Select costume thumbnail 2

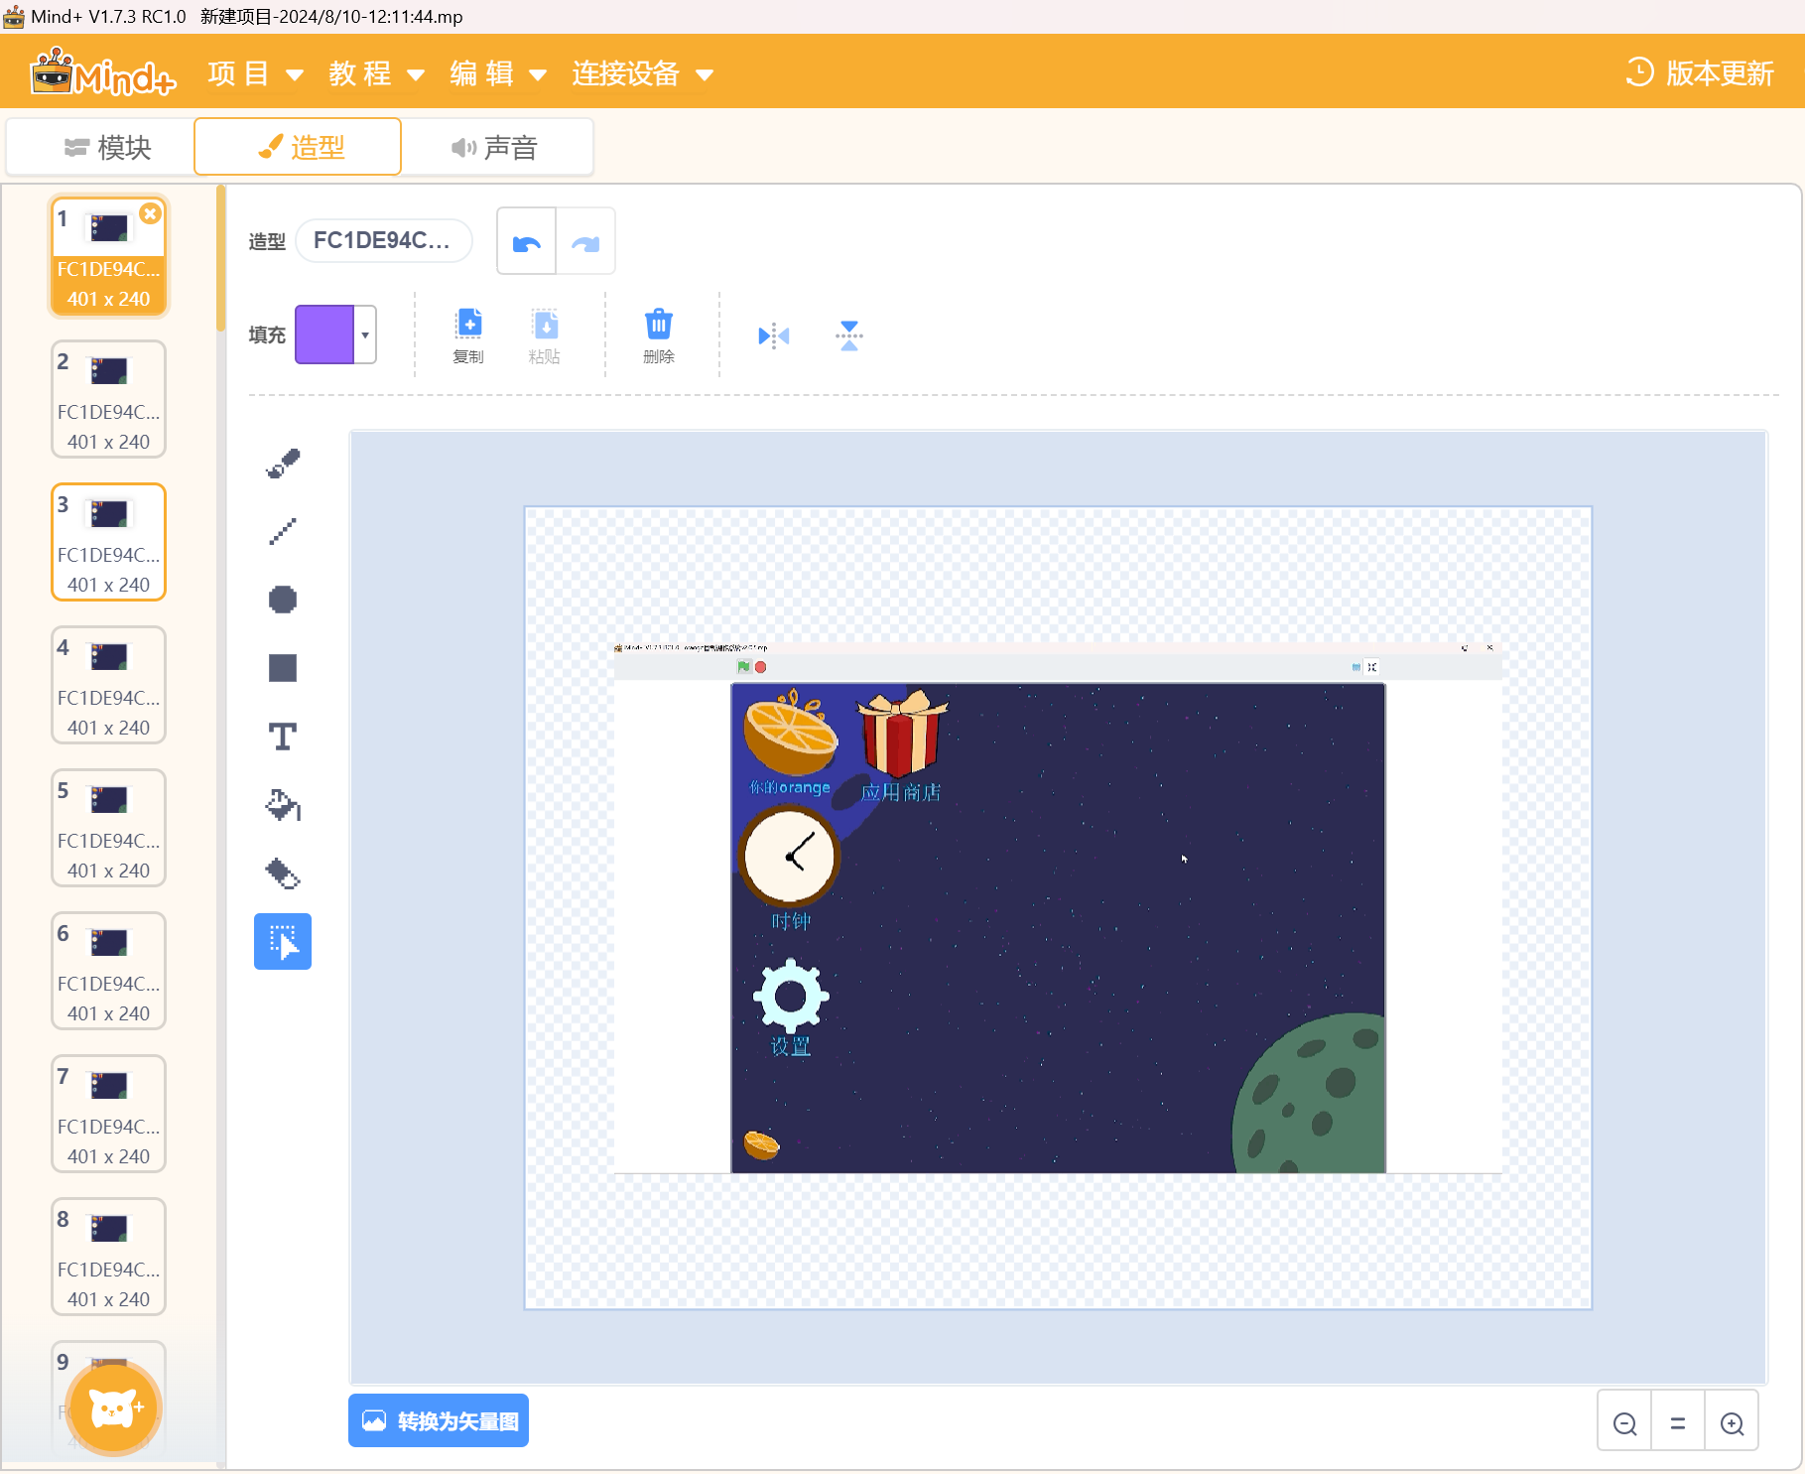(x=108, y=399)
